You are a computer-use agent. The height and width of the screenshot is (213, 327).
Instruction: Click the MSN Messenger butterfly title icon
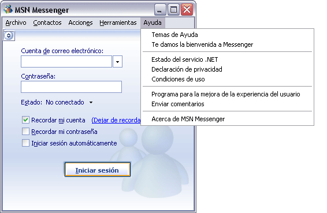pyautogui.click(x=8, y=9)
